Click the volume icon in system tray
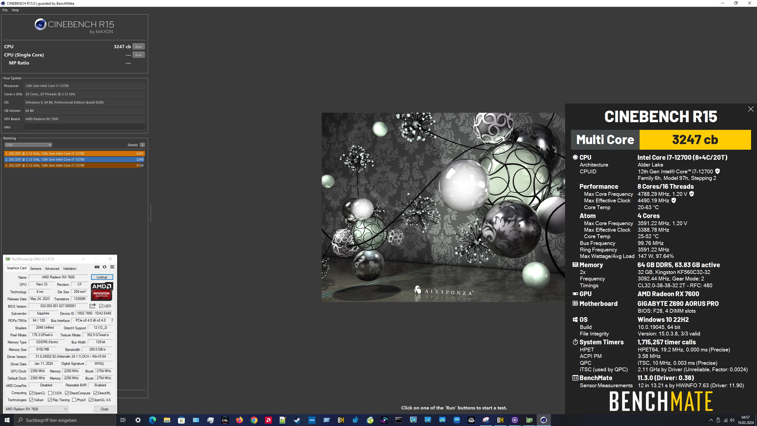The width and height of the screenshot is (757, 426). 732,420
